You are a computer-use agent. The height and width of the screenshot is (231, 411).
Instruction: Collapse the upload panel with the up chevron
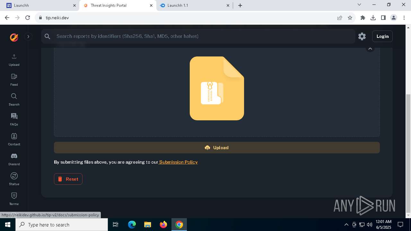click(370, 49)
